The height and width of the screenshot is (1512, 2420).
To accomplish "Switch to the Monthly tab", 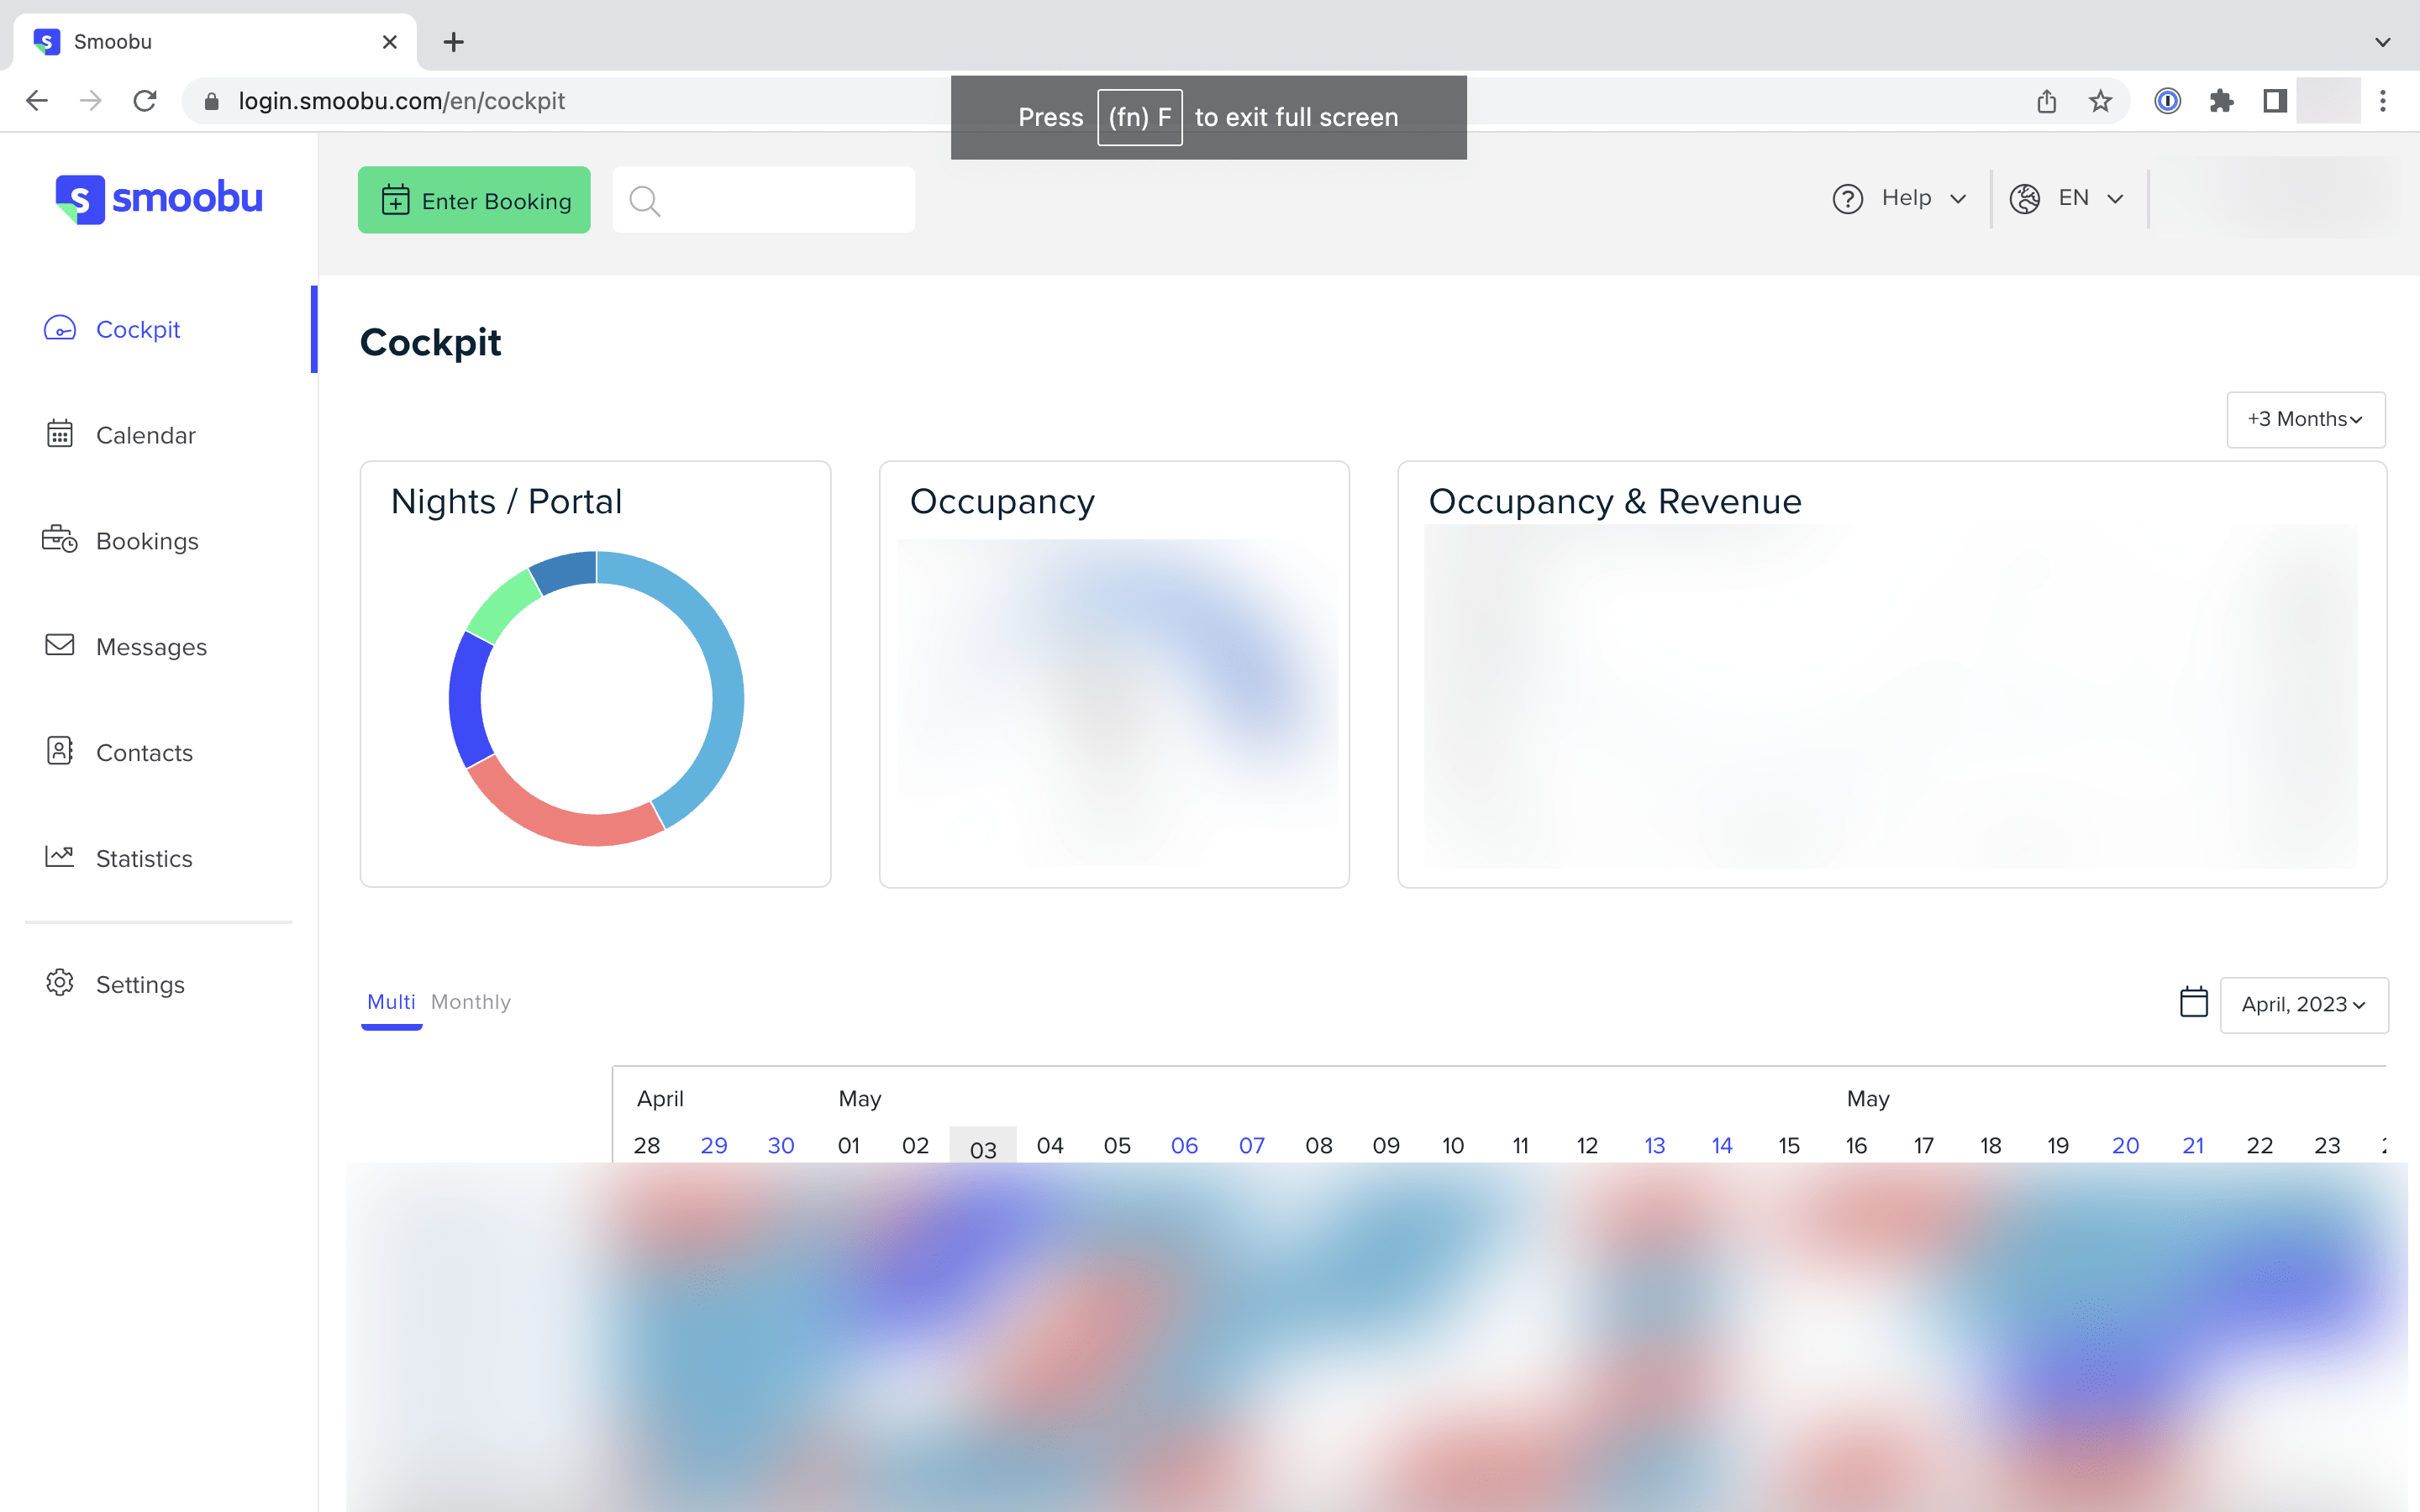I will 471,1002.
